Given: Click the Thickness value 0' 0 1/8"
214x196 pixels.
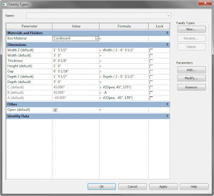Looking at the screenshot, I should (x=60, y=61).
